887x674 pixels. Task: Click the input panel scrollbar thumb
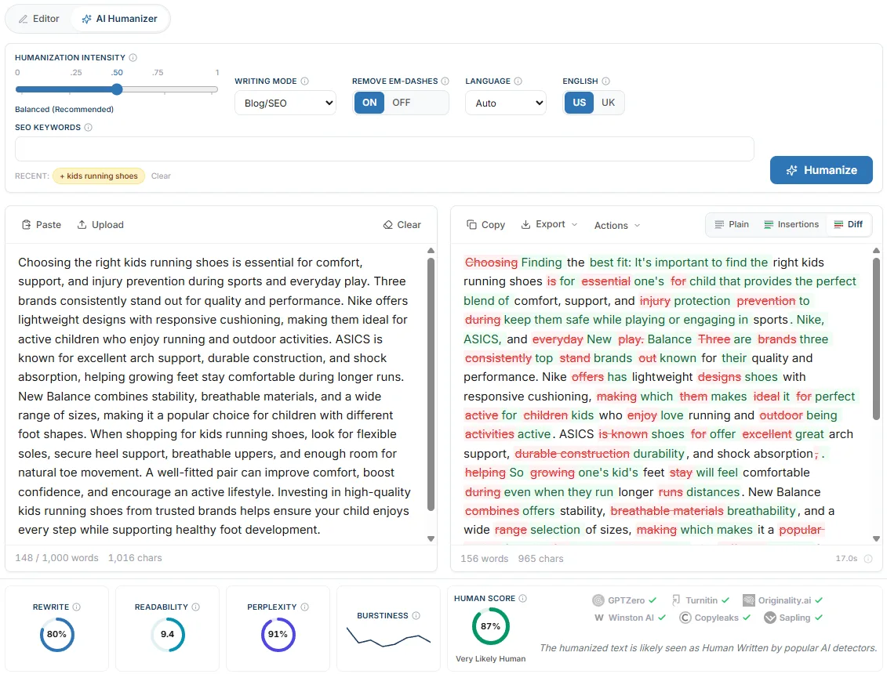(x=431, y=384)
